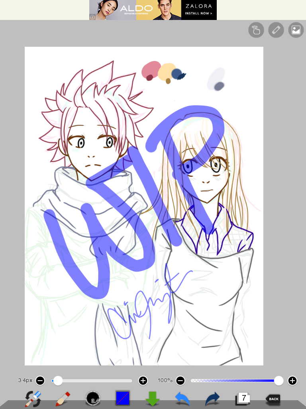Click the green download arrow
The height and width of the screenshot is (409, 306).
point(152,399)
